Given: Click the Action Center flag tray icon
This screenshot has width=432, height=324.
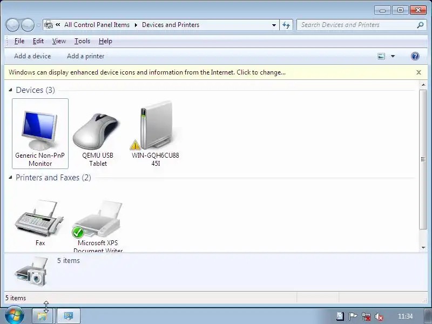Looking at the screenshot, I should (353, 316).
